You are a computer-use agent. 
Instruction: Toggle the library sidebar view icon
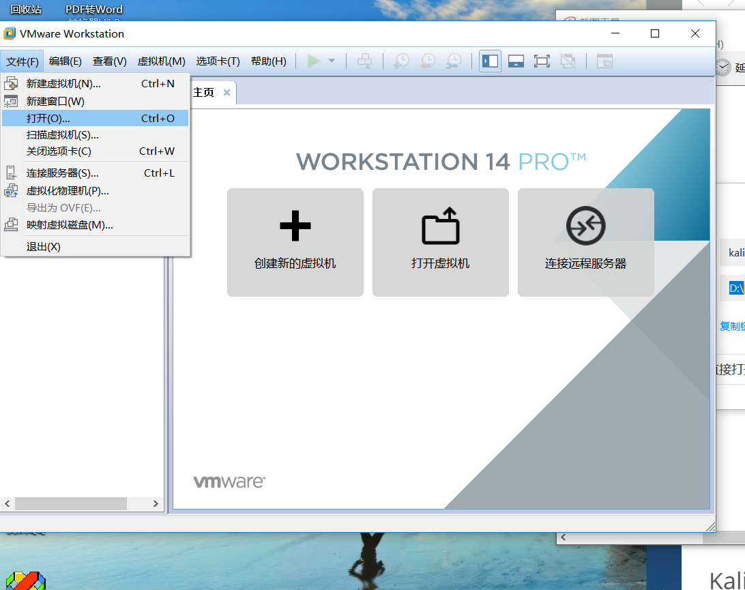click(x=490, y=61)
